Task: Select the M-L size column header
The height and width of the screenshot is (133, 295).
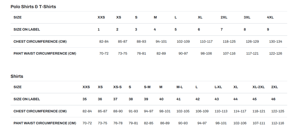Action: (x=179, y=87)
